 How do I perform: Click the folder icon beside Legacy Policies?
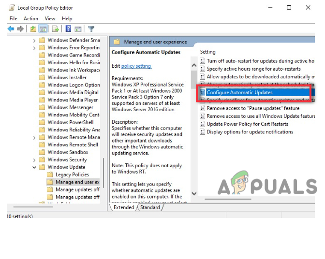point(50,174)
